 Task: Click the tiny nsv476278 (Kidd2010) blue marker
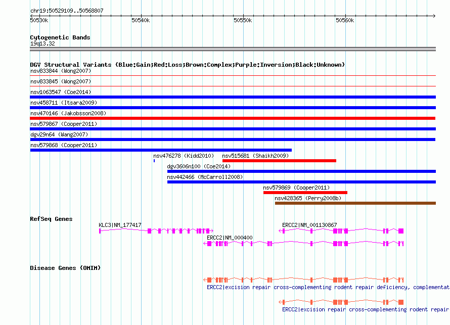click(x=154, y=161)
